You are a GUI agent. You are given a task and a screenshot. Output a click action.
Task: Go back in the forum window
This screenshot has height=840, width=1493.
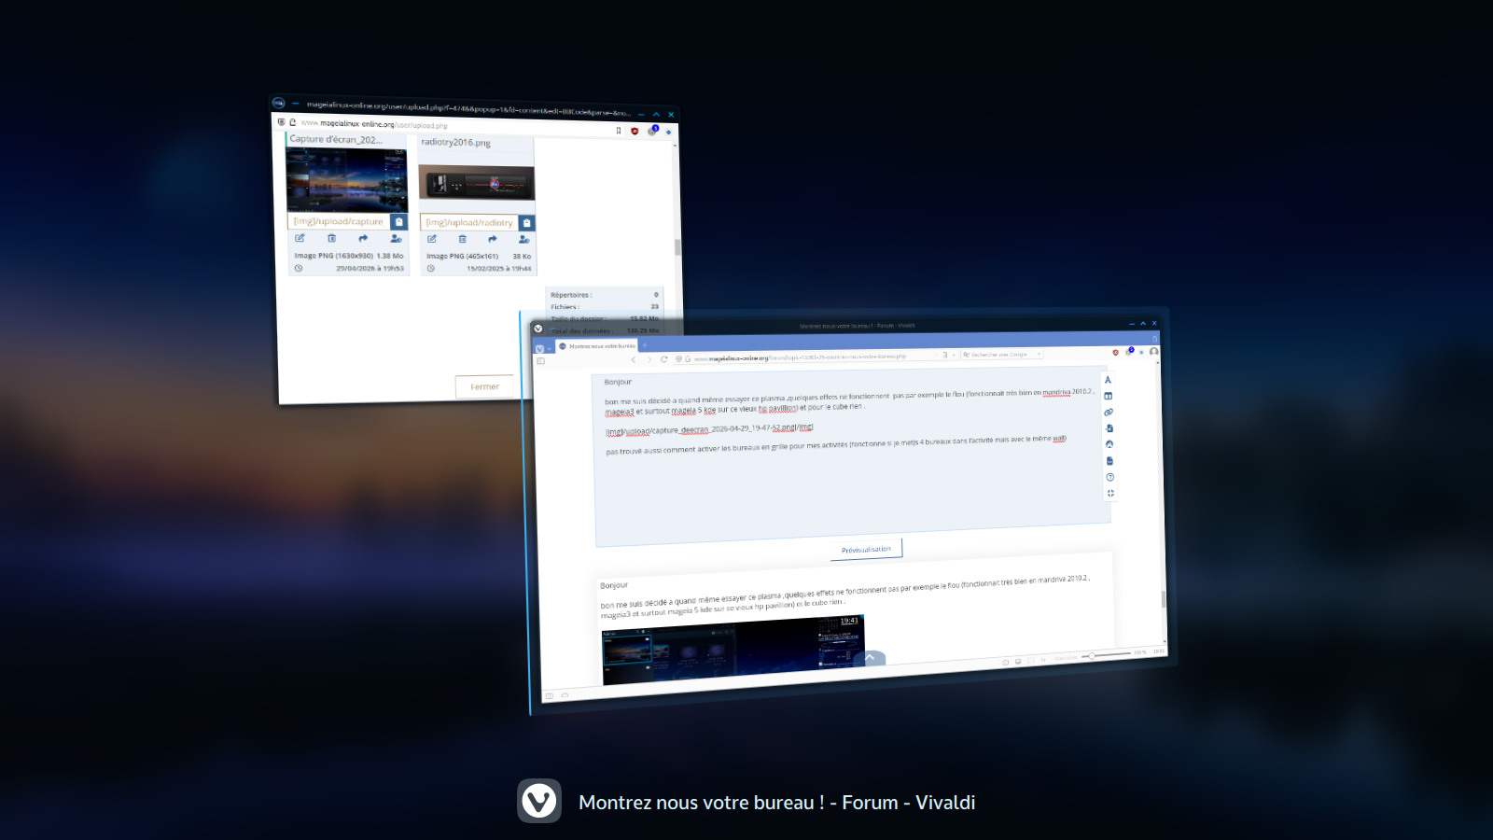click(x=634, y=359)
